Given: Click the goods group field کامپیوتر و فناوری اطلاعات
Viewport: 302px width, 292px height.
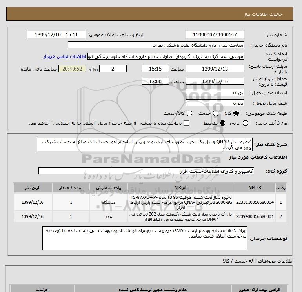Looking at the screenshot, I should [146, 171].
